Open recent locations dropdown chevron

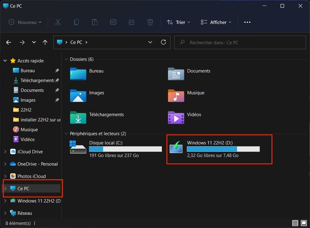click(34, 42)
